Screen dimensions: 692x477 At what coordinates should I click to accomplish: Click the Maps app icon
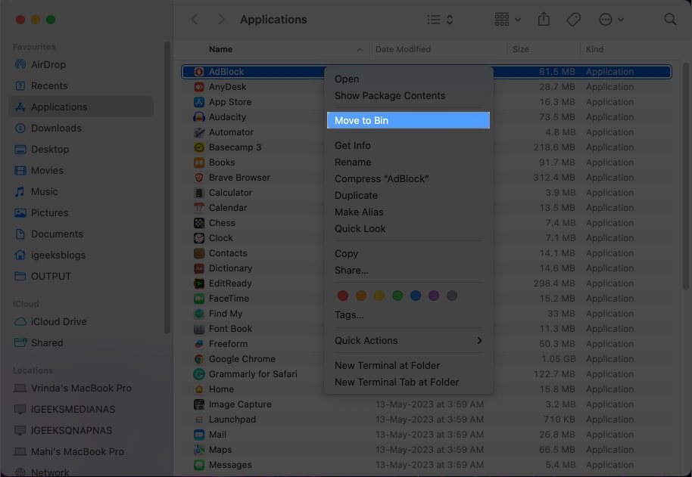point(199,450)
